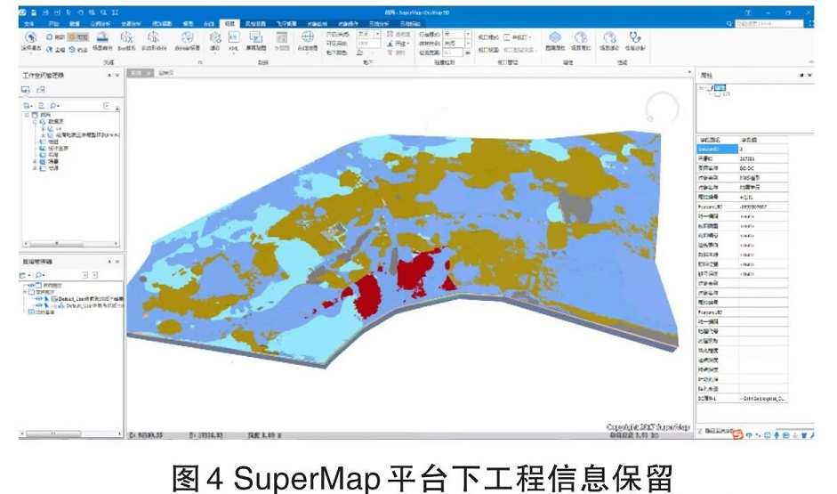Switch to workspace manager second view icon
The height and width of the screenshot is (494, 837).
pos(41,90)
